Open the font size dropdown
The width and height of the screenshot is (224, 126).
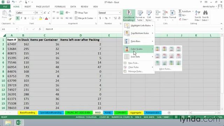pos(41,13)
